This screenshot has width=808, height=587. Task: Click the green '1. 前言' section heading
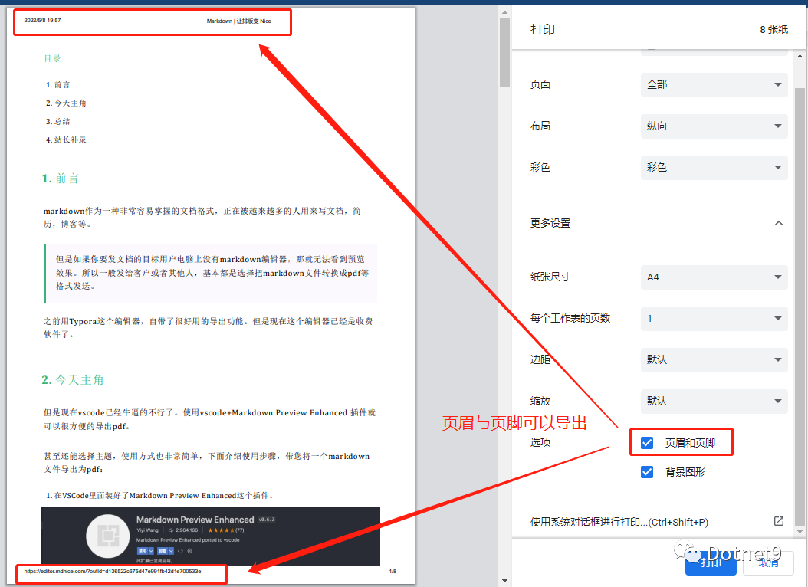tap(61, 179)
